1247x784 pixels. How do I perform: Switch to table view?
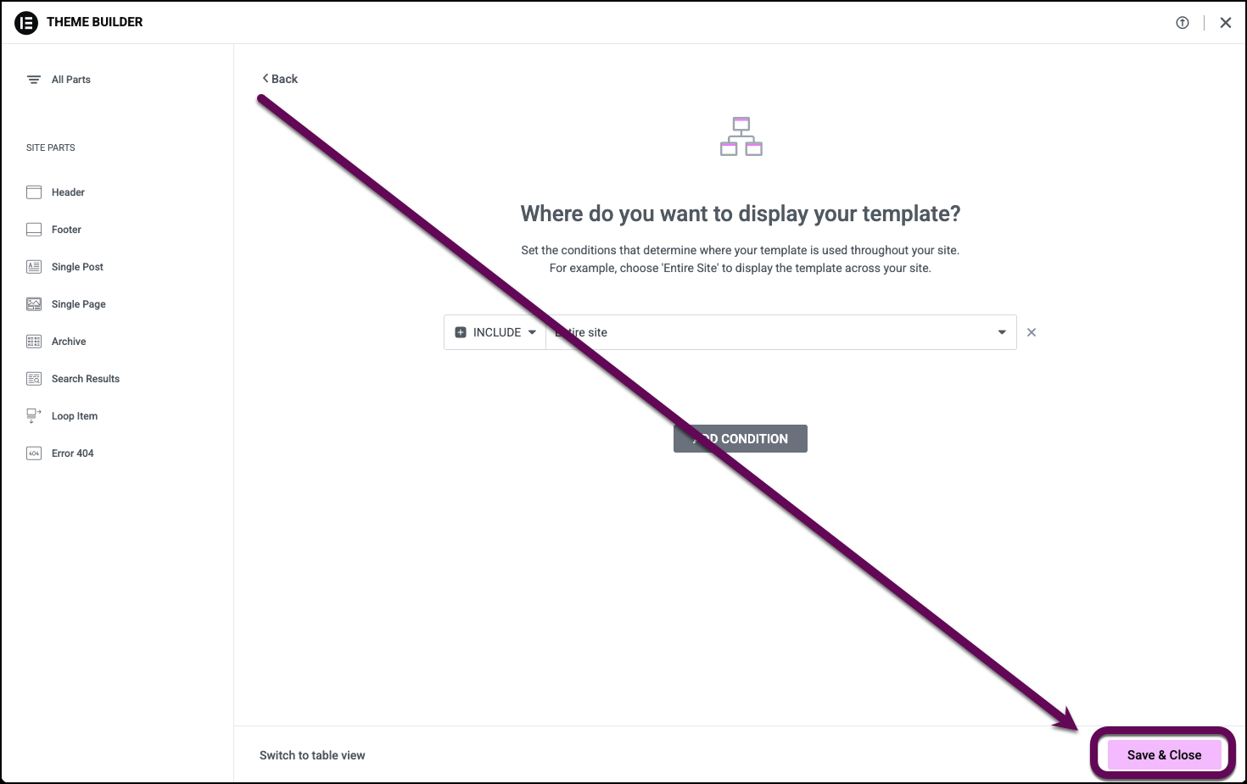point(312,754)
